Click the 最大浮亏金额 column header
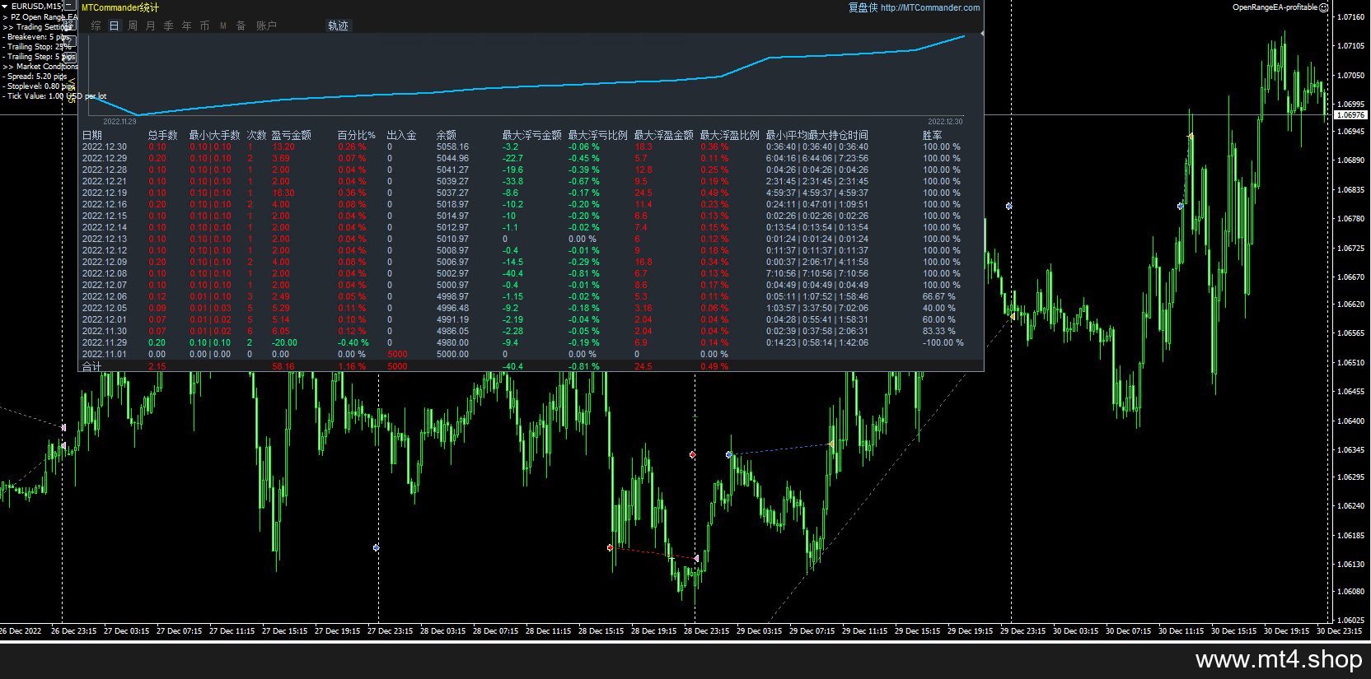This screenshot has height=679, width=1371. (531, 135)
